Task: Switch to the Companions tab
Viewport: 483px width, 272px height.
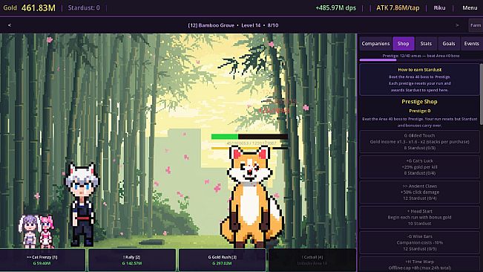Action: click(375, 44)
